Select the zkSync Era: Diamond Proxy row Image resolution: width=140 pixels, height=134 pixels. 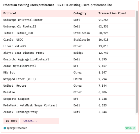68,53
